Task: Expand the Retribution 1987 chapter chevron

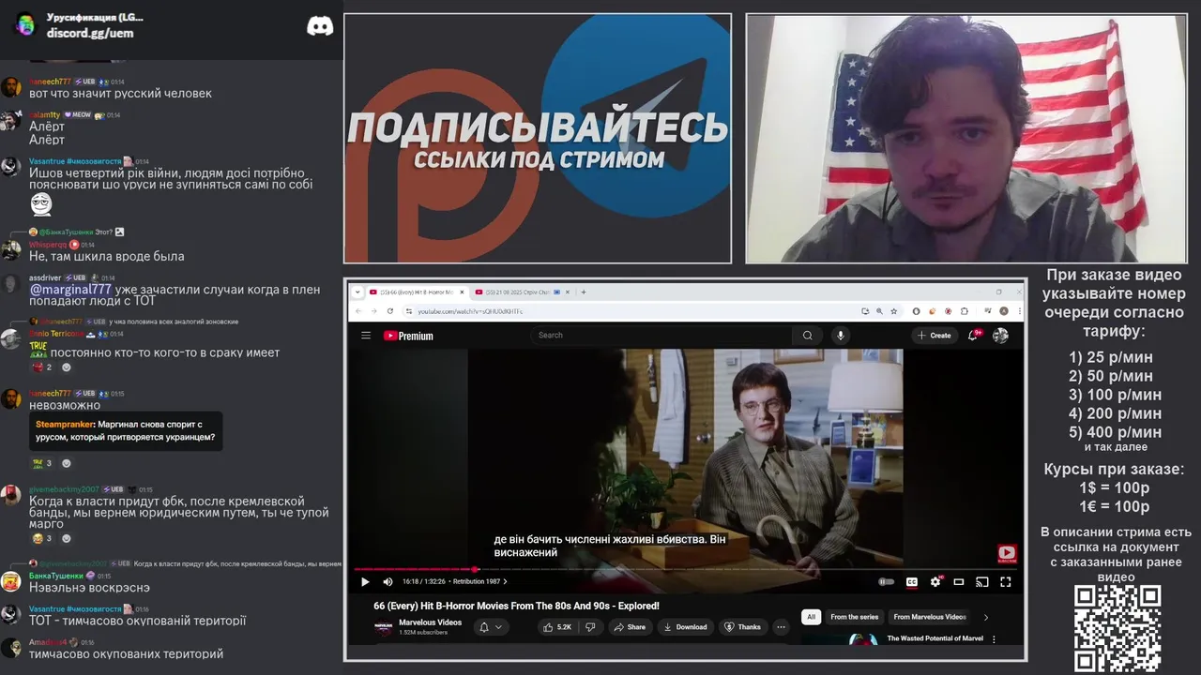Action: coord(505,582)
